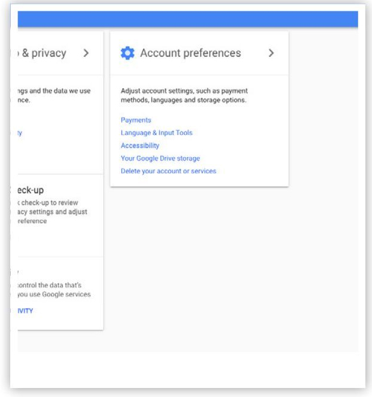View Your Google Drive storage
The image size is (372, 397).
coord(160,158)
